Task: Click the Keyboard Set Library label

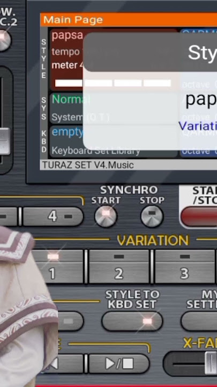Action: click(x=95, y=150)
